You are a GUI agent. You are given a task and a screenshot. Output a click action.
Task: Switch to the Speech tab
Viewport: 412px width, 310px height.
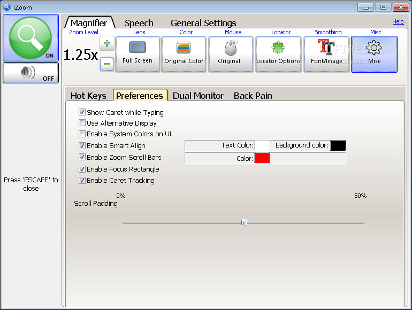(139, 23)
